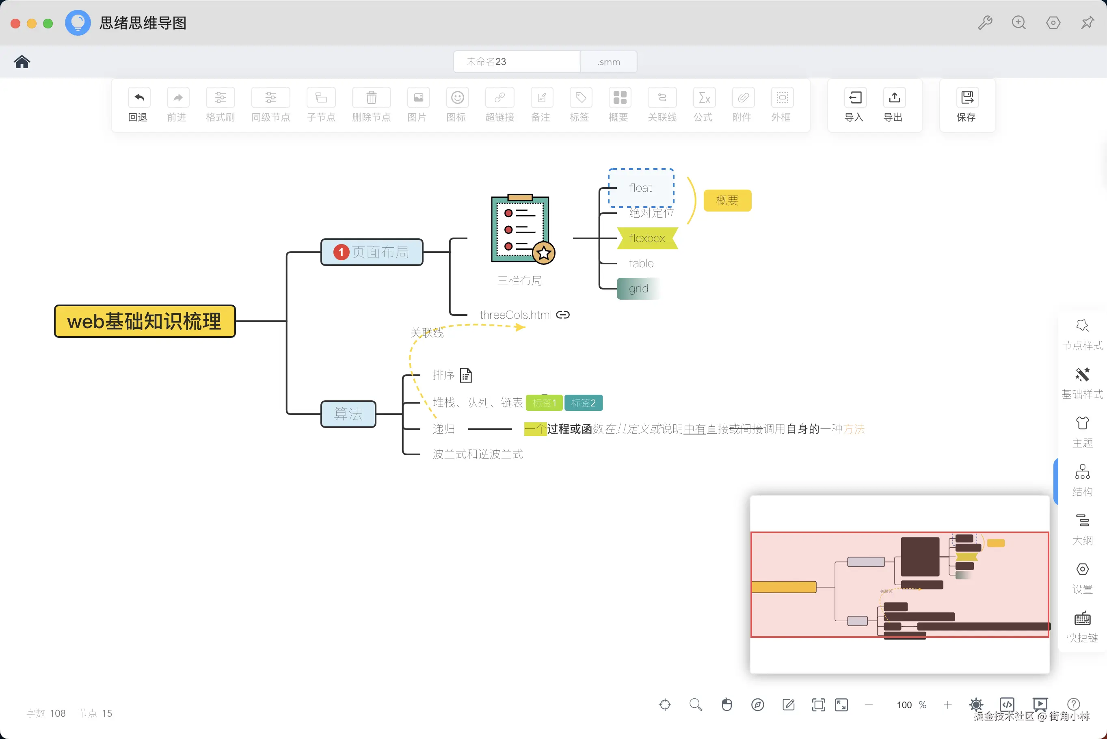Select the 算法 node
The width and height of the screenshot is (1107, 739).
[x=348, y=414]
